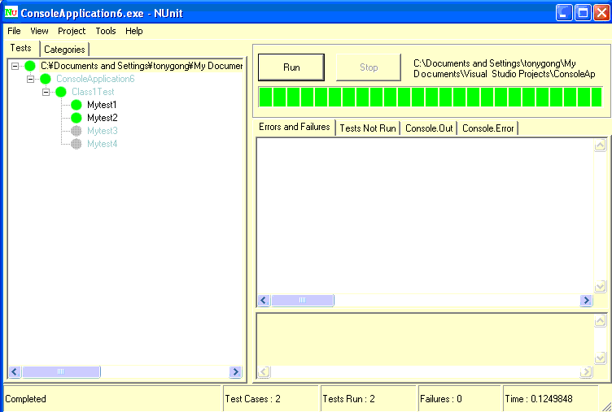Click the project path text beside Stop
The width and height of the screenshot is (612, 412).
tap(505, 68)
